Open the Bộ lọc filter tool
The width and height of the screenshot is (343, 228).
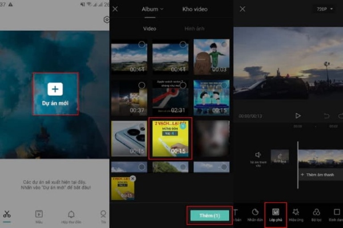(316, 215)
